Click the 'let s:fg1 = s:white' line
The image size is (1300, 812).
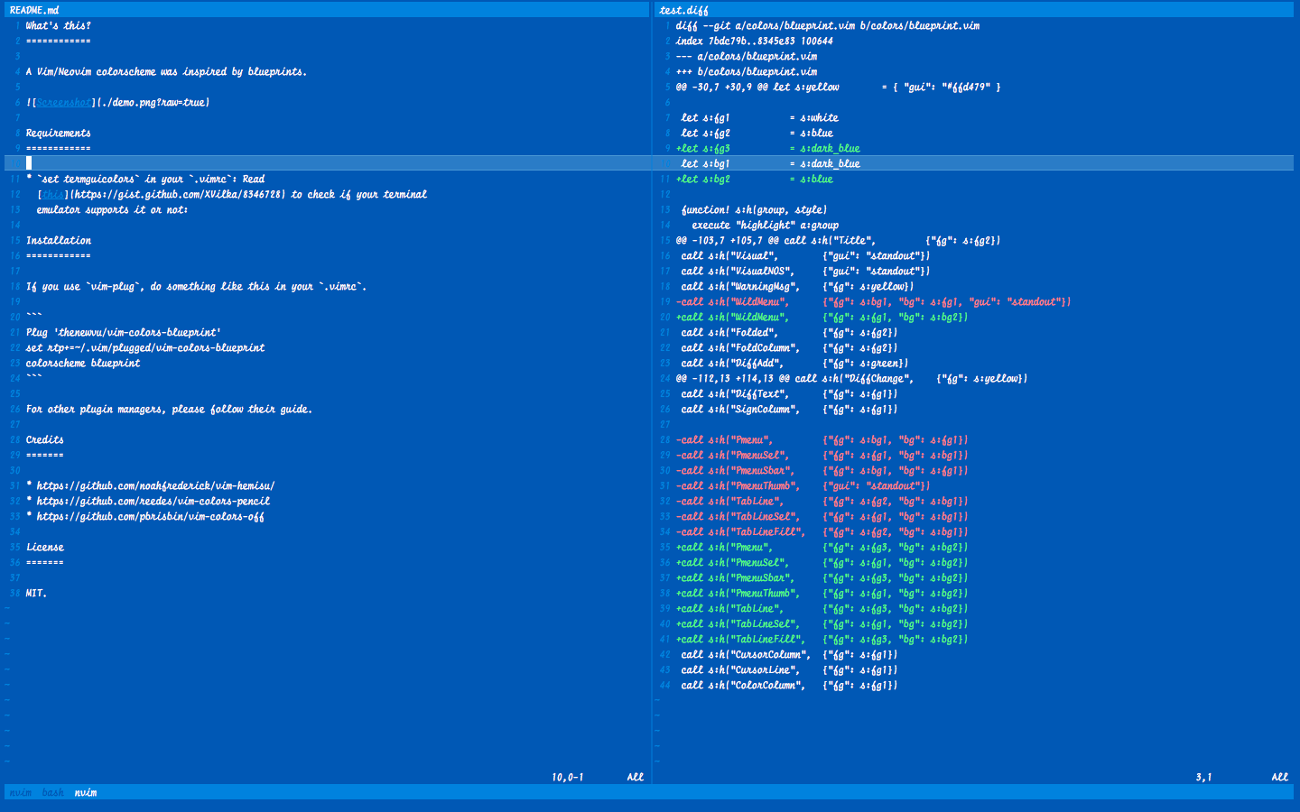pos(760,117)
